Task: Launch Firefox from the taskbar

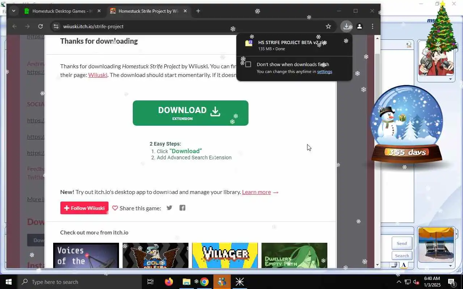Action: point(169,282)
